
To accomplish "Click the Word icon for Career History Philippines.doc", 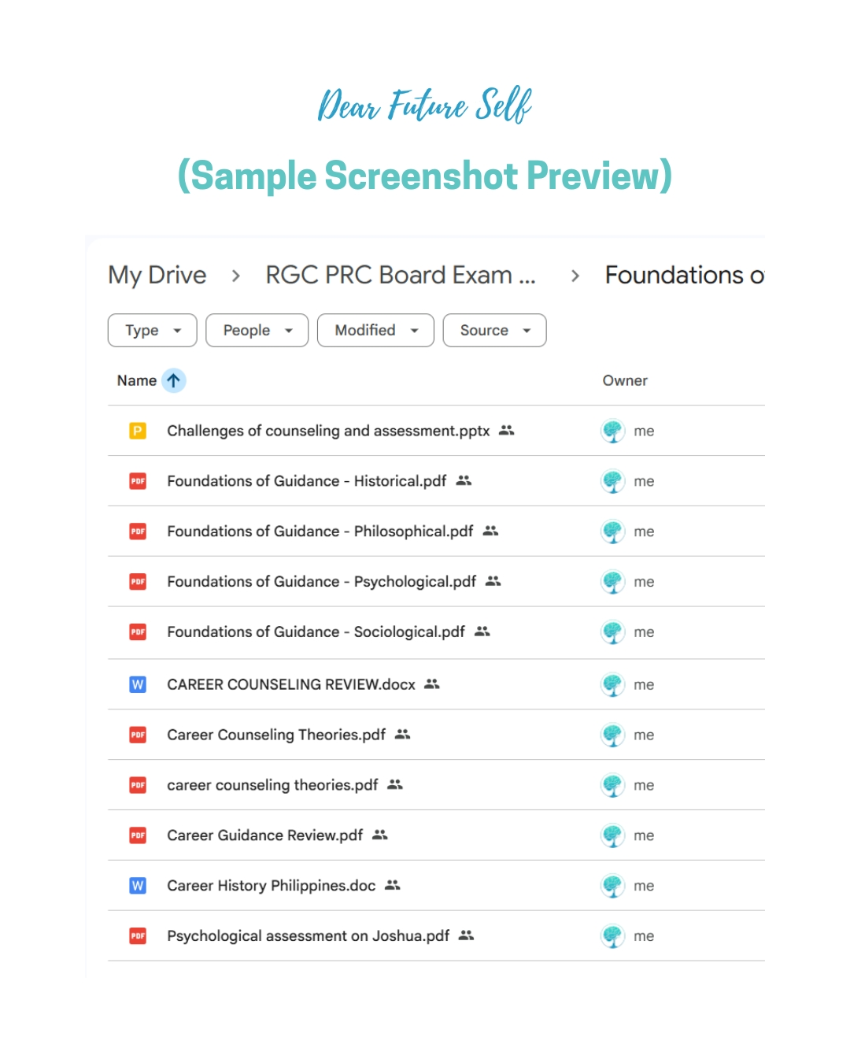I will (138, 886).
